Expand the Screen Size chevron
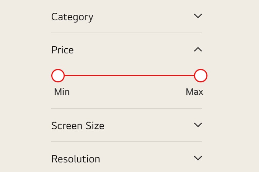The image size is (259, 172). click(x=198, y=125)
